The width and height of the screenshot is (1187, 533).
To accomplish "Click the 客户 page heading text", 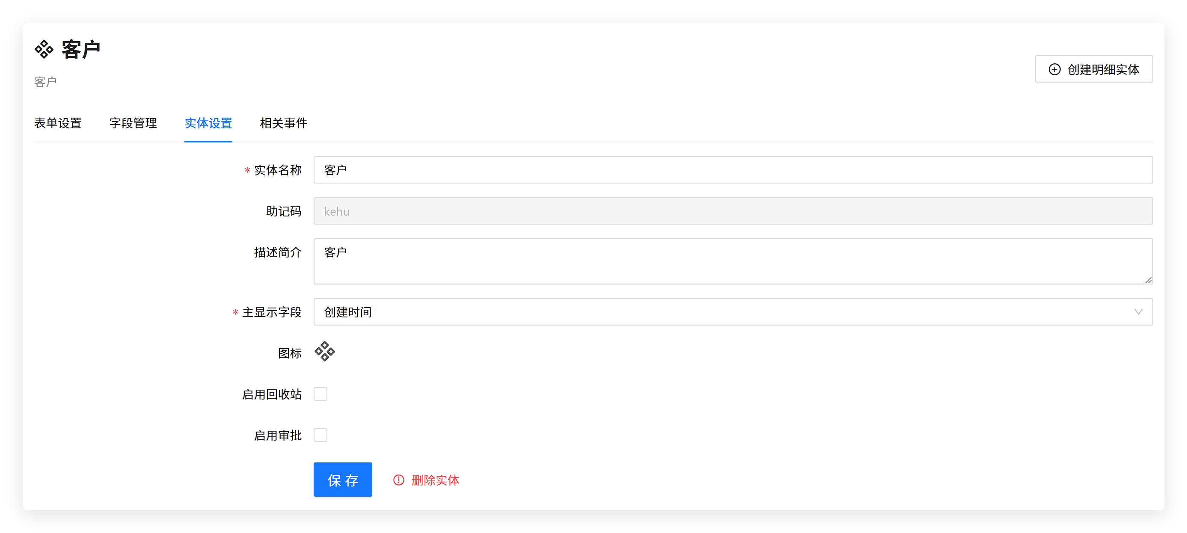I will click(x=81, y=49).
